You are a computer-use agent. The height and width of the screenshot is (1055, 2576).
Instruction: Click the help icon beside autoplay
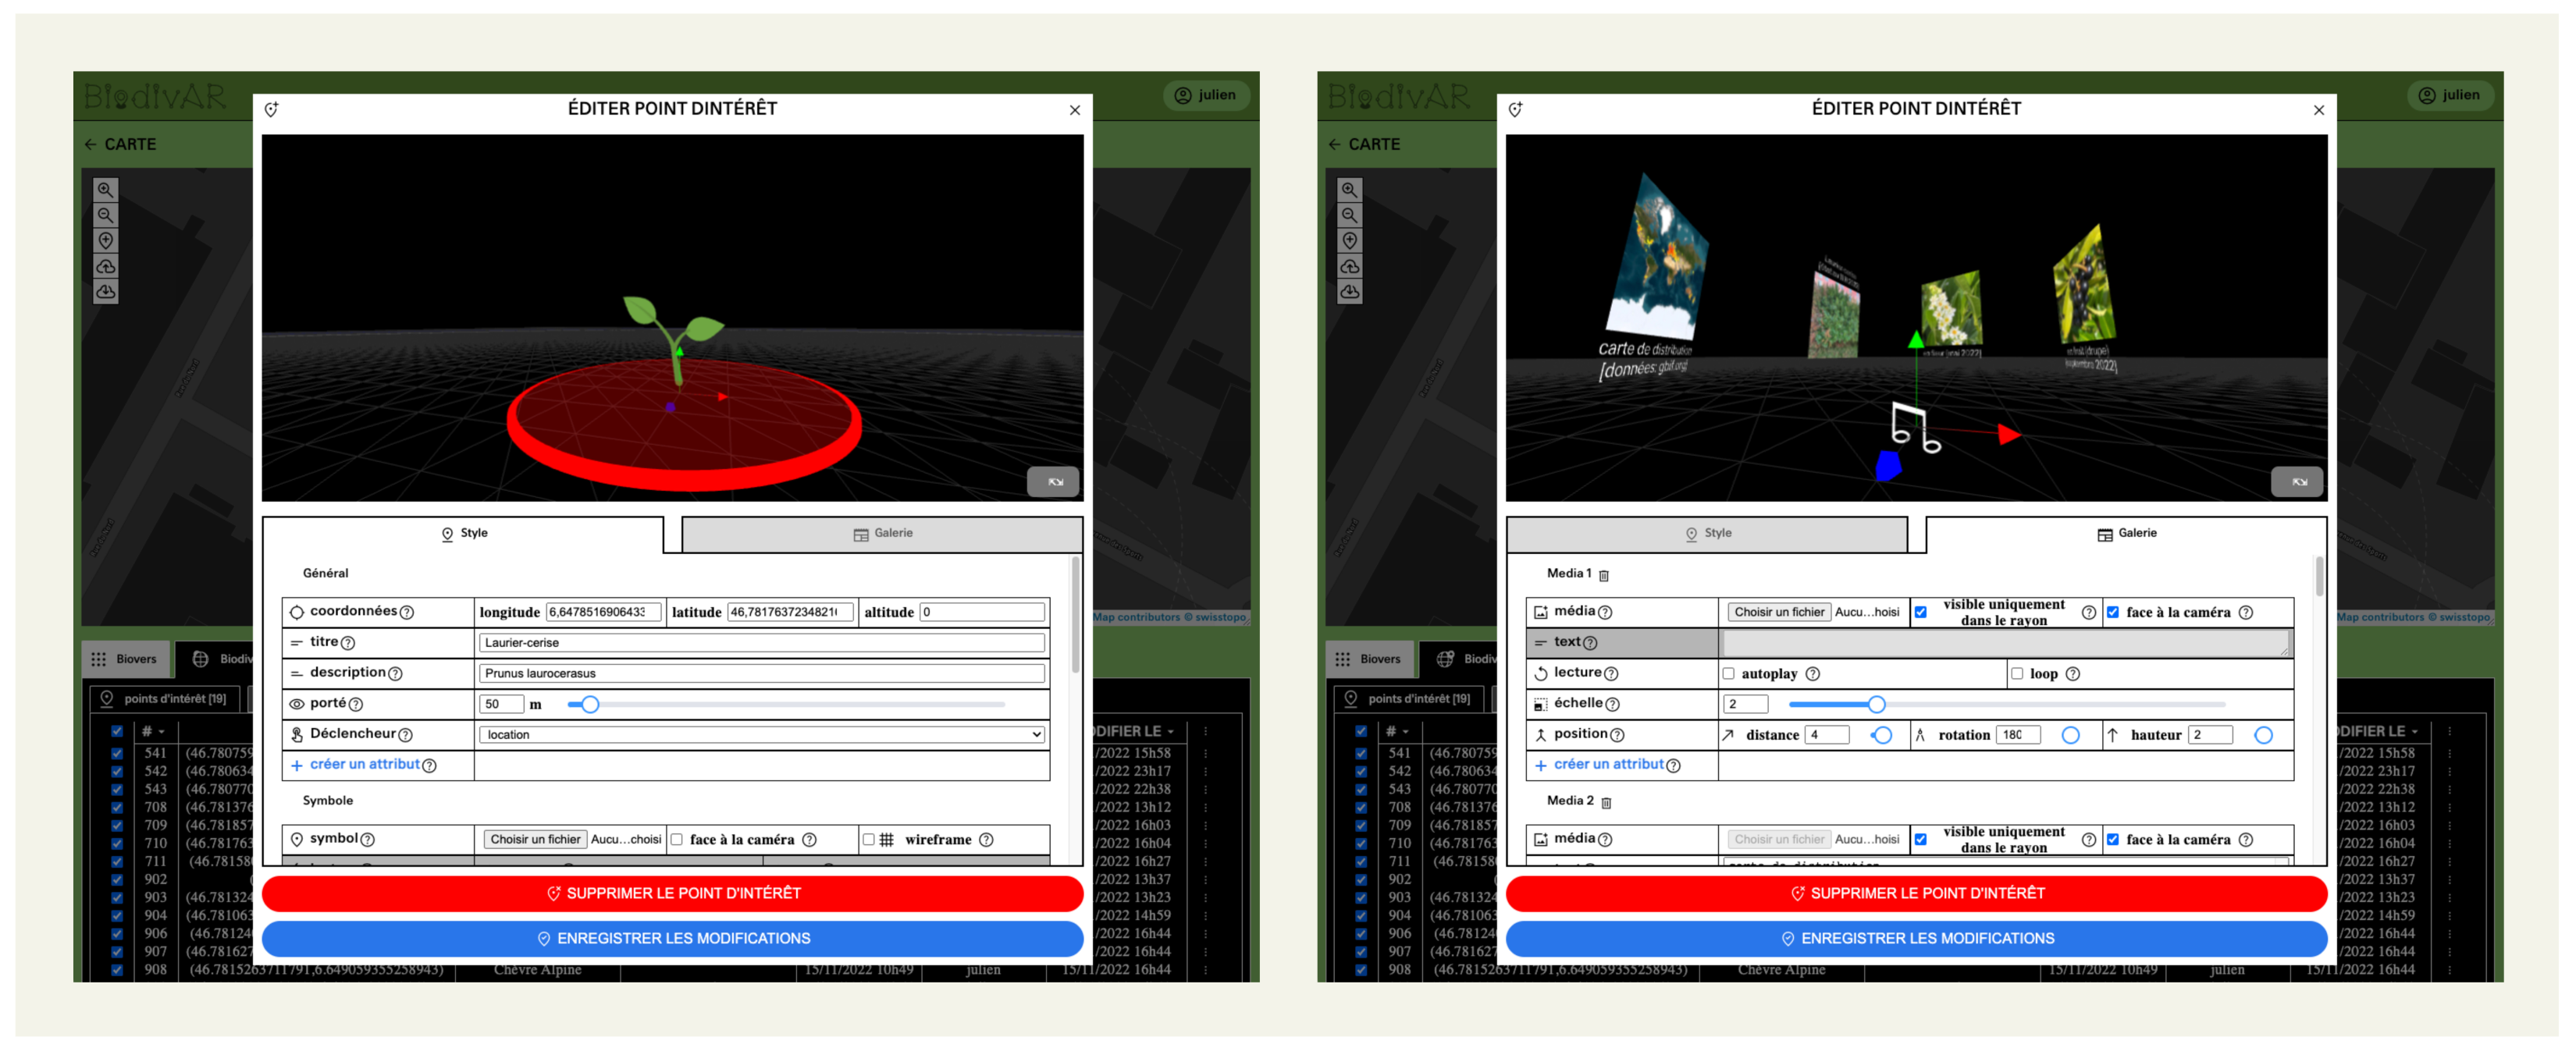1813,674
